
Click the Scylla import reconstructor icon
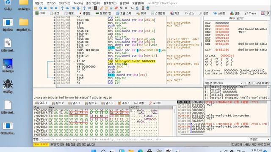95,8
